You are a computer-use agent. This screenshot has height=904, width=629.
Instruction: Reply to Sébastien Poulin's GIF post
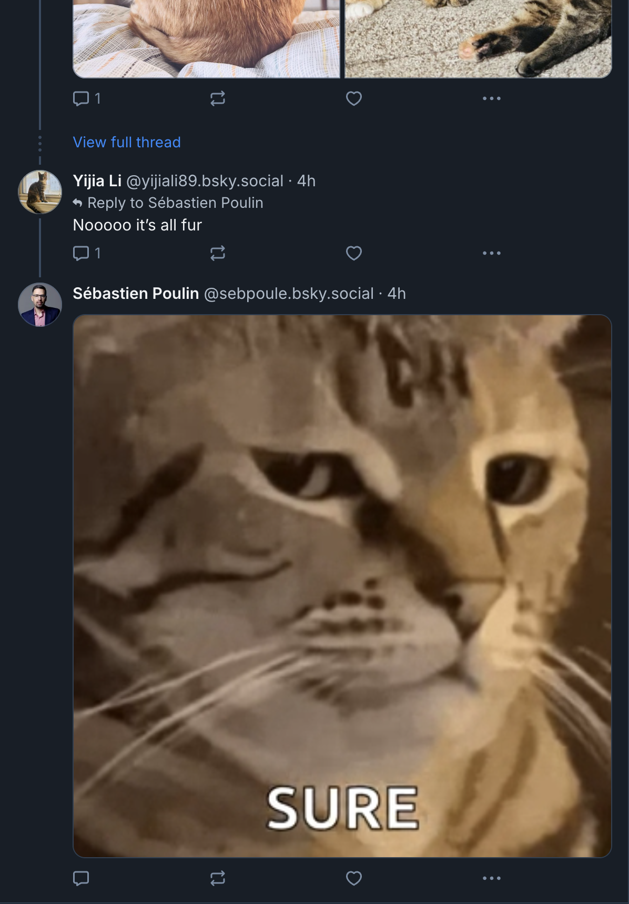(x=81, y=878)
